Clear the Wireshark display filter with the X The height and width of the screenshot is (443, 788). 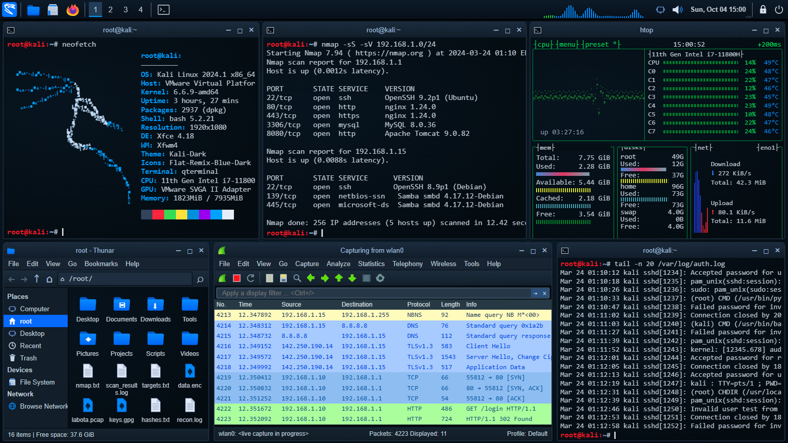545,293
